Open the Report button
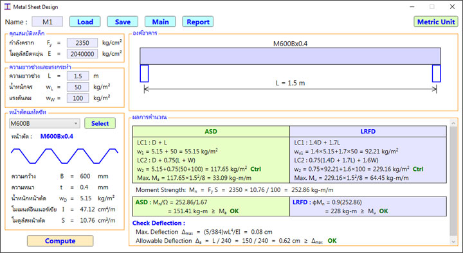Image resolution: width=463 pixels, height=253 pixels. click(x=198, y=22)
